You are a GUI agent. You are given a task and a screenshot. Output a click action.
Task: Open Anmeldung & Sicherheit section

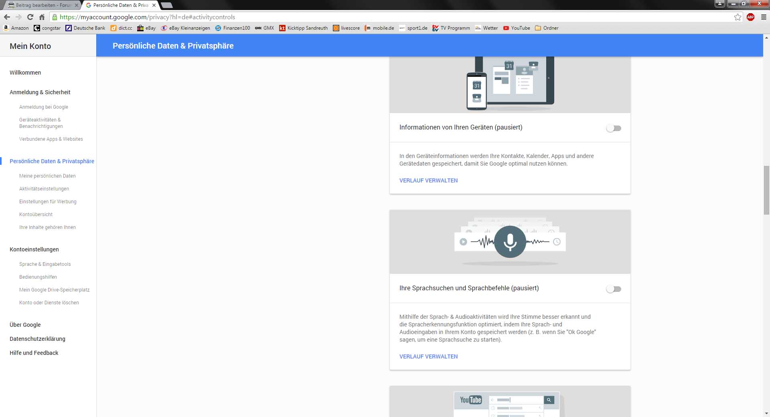coord(40,92)
